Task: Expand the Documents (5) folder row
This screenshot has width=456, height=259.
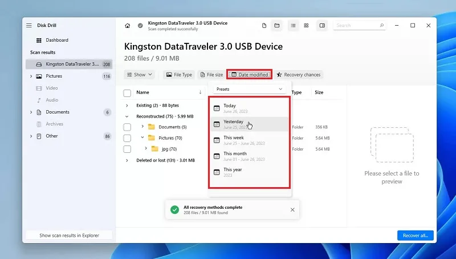Action: (142, 126)
